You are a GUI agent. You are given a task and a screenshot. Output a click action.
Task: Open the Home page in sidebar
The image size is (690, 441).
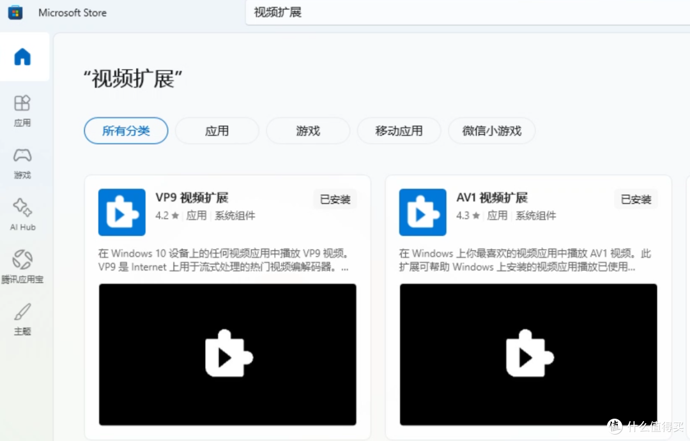point(22,57)
